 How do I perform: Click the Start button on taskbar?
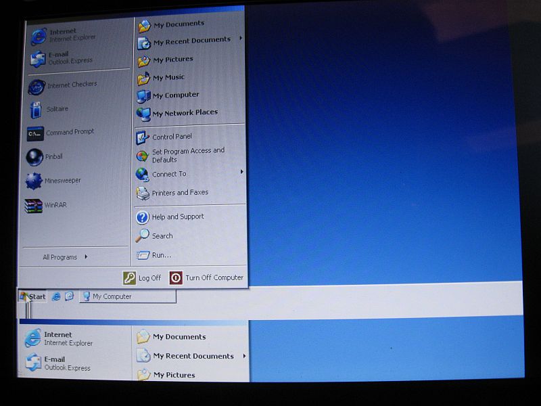point(32,296)
